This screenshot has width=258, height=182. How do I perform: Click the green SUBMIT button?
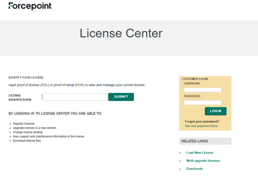[x=121, y=97]
